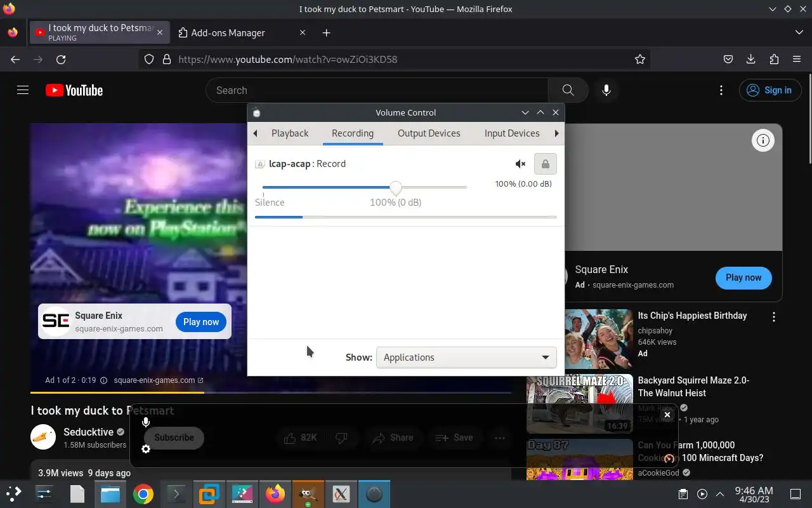Click the tracking protection shield icon

(149, 59)
